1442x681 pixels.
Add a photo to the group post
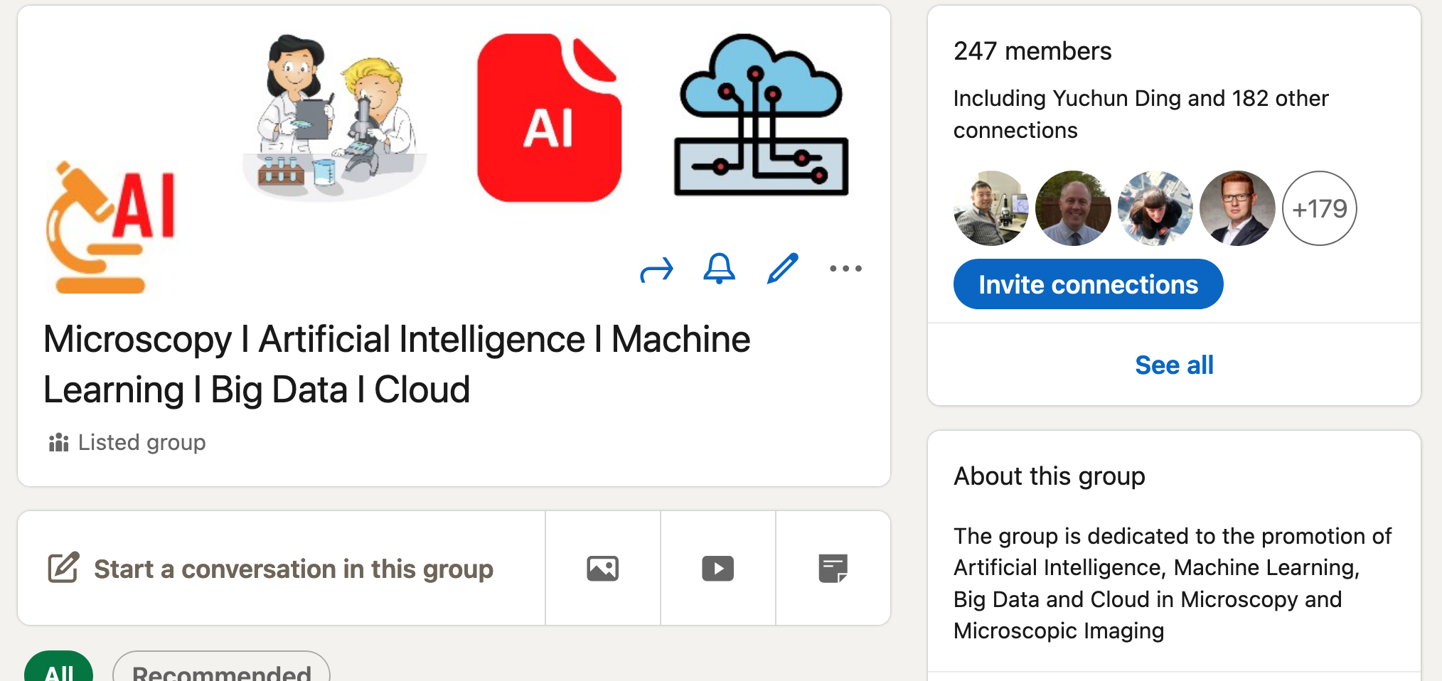click(x=603, y=569)
